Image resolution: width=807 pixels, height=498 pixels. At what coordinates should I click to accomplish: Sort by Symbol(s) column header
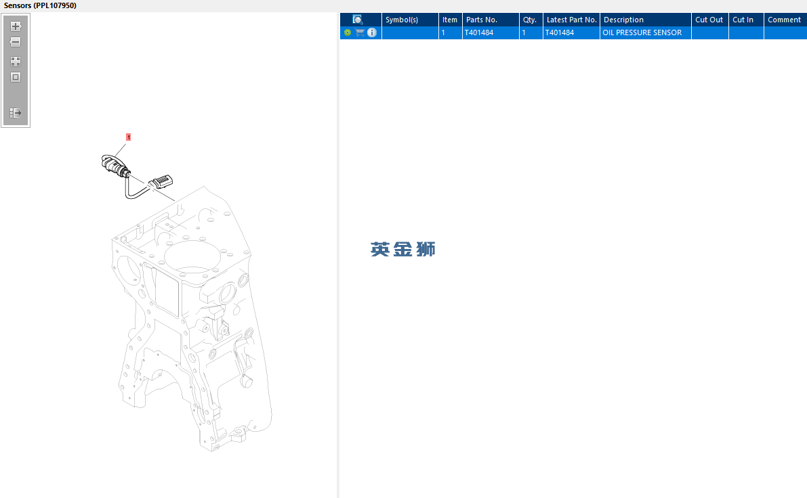click(x=410, y=20)
